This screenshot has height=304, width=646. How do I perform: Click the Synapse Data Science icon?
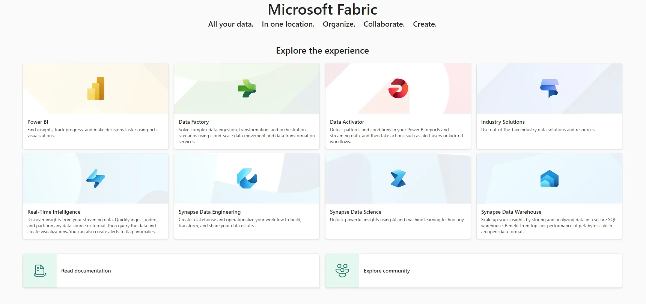(398, 178)
